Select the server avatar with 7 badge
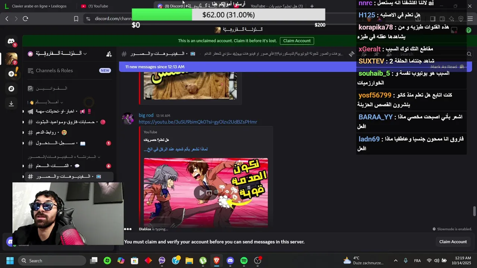Image resolution: width=477 pixels, height=268 pixels. click(x=11, y=58)
